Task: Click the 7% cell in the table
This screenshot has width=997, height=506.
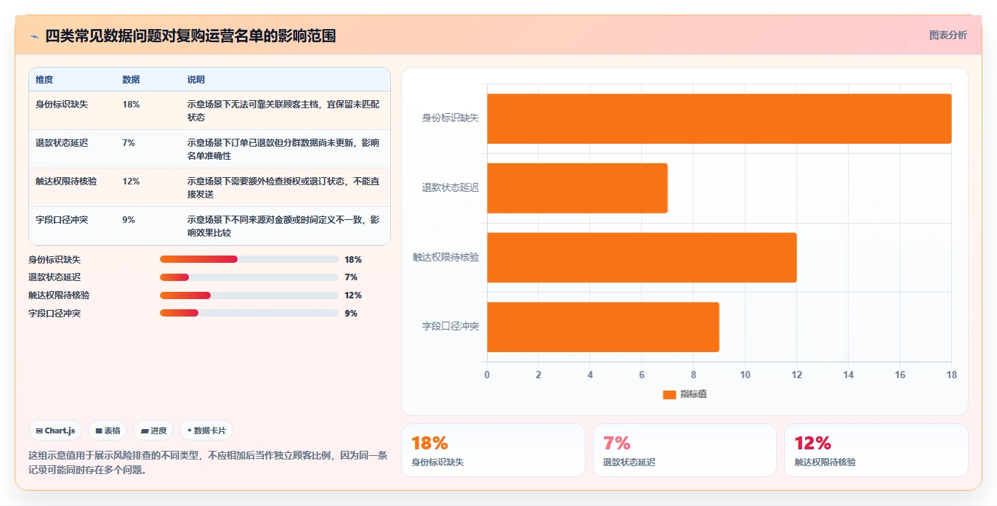Action: tap(129, 143)
